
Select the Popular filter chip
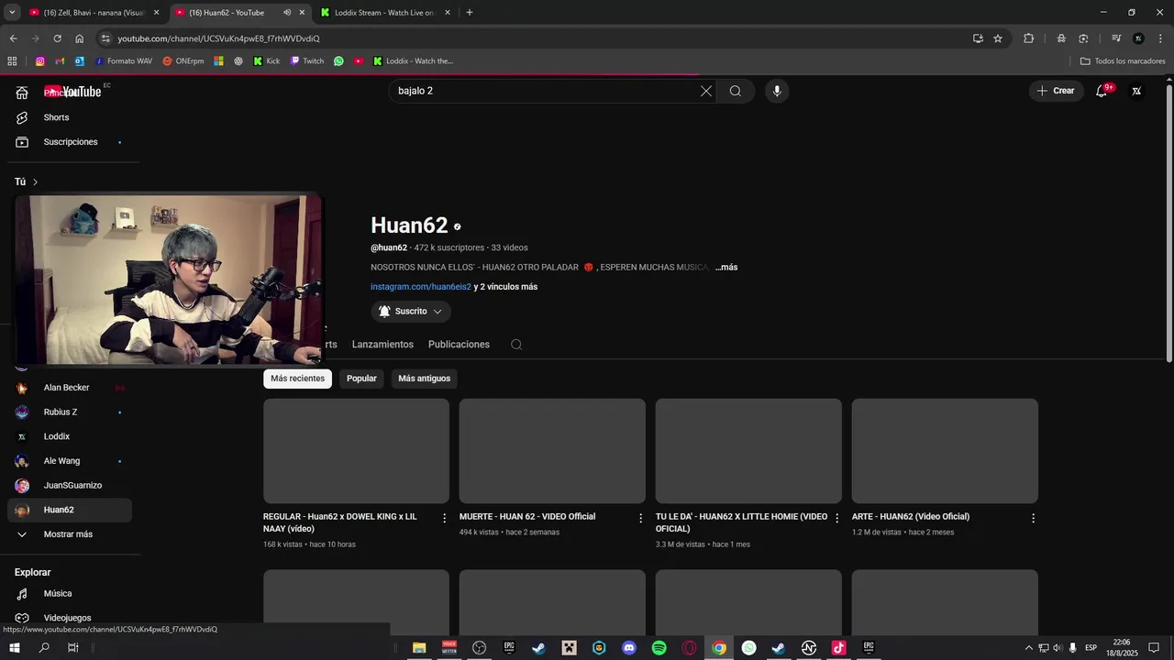tap(361, 379)
